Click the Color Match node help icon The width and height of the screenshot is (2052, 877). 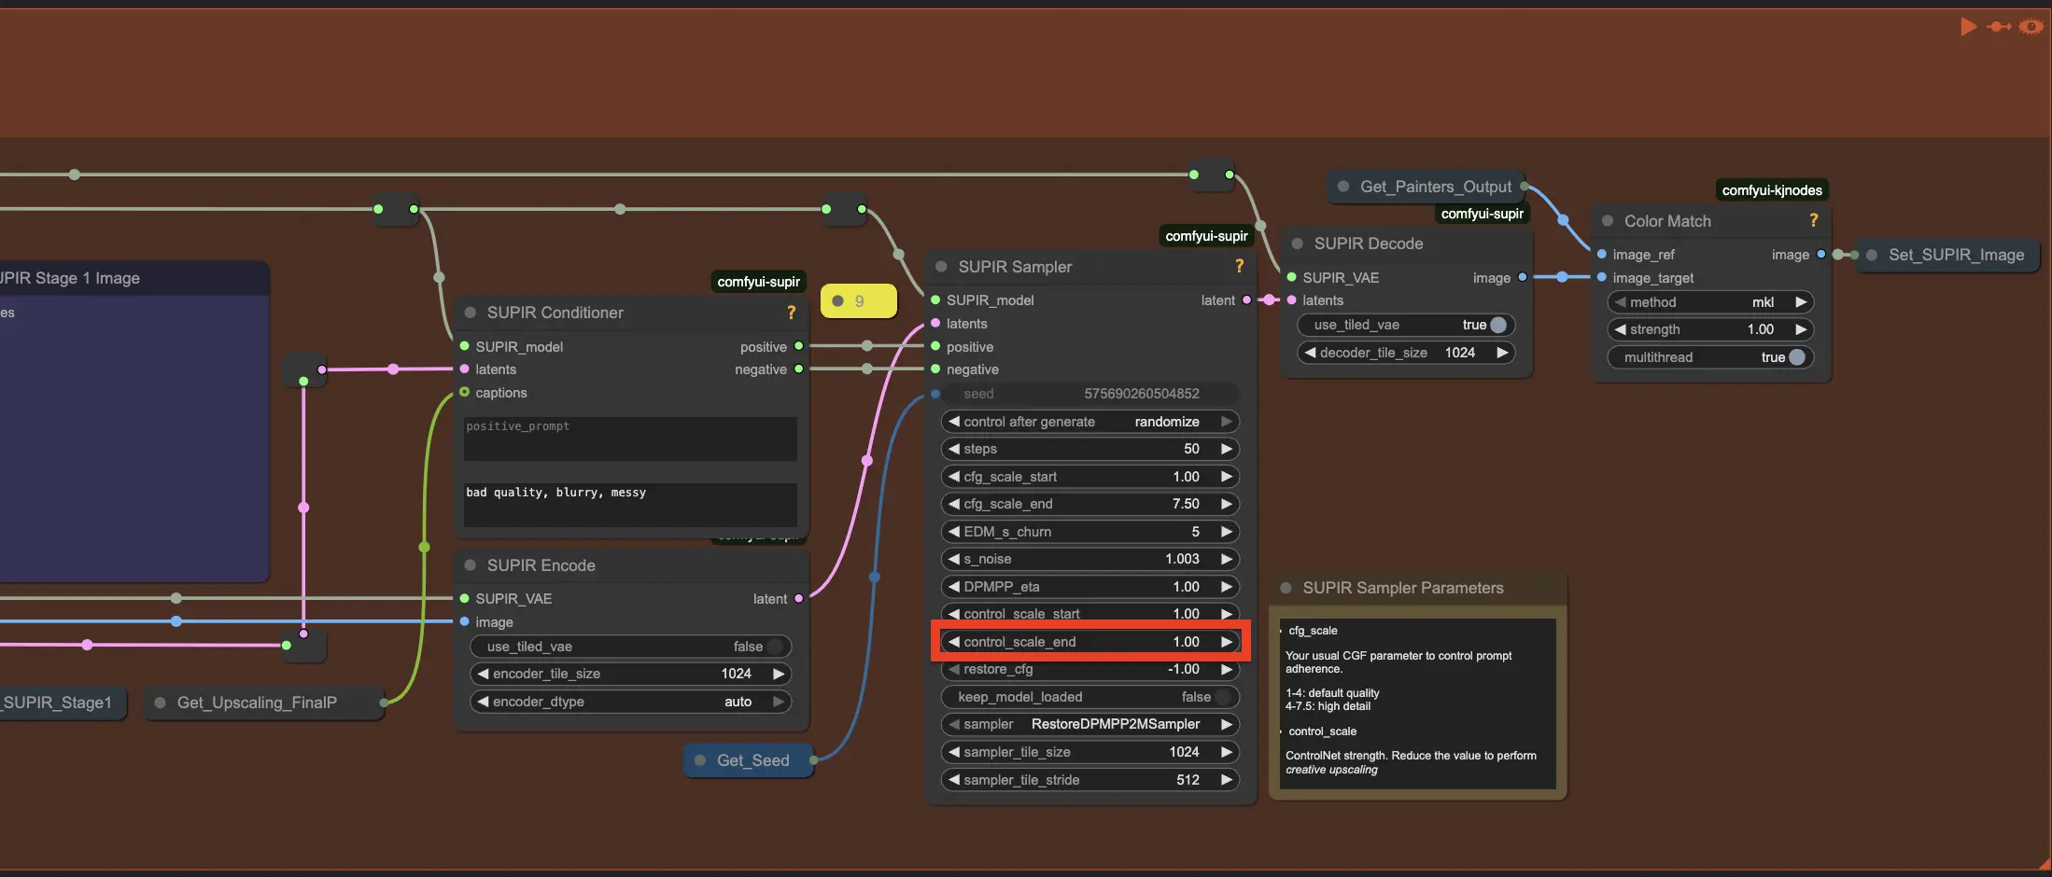click(x=1813, y=221)
